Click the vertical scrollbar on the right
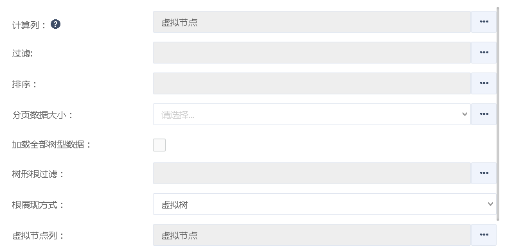505x249 pixels. pos(499,114)
